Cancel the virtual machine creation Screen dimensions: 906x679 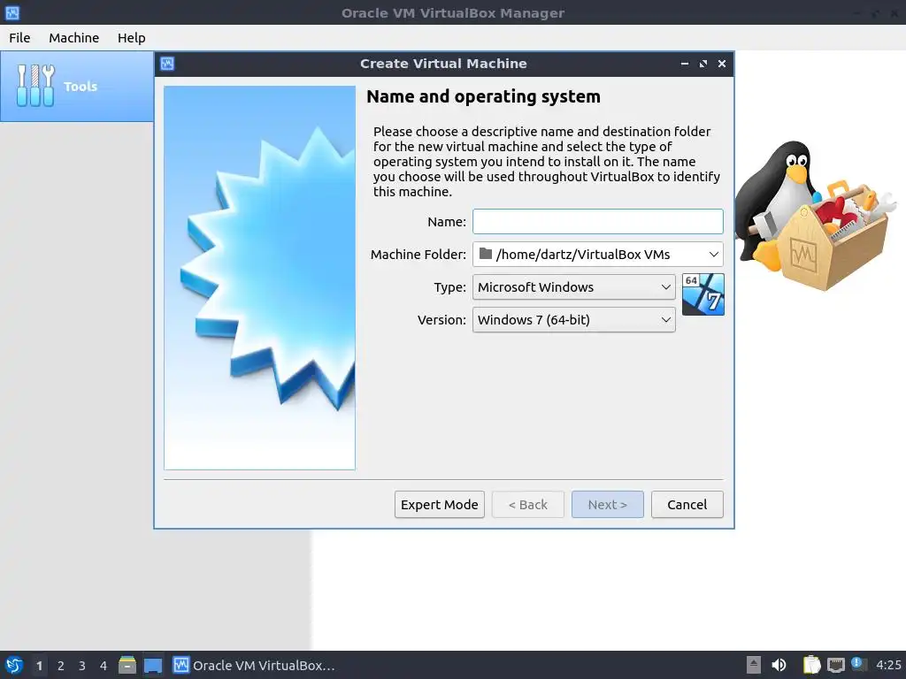[x=687, y=505]
